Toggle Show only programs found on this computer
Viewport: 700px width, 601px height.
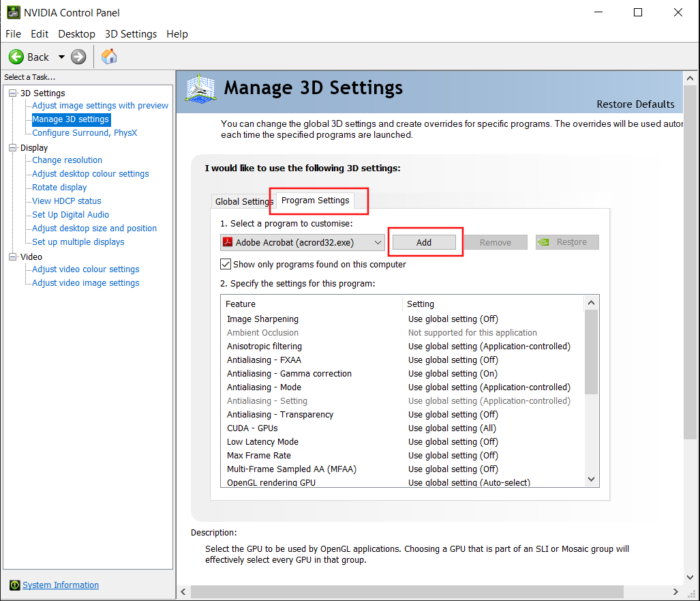tap(226, 264)
